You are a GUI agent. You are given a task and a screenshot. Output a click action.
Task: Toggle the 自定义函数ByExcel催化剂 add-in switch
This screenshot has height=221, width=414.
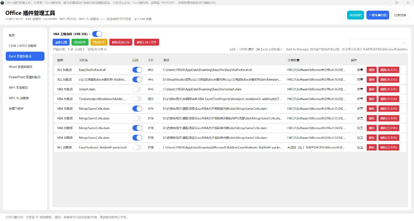[x=137, y=80]
